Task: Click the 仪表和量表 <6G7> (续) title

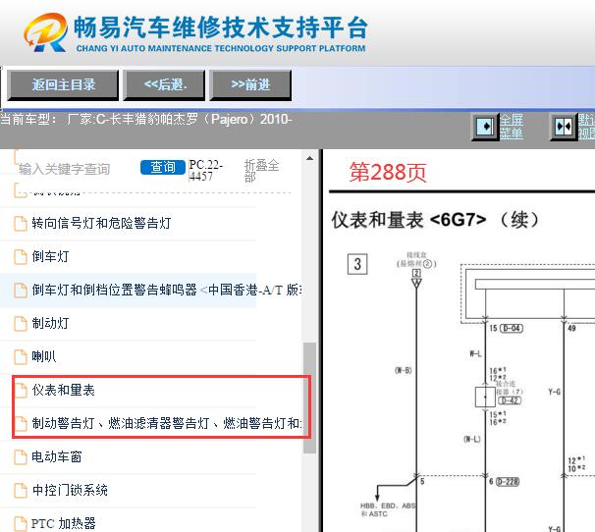Action: (x=435, y=220)
